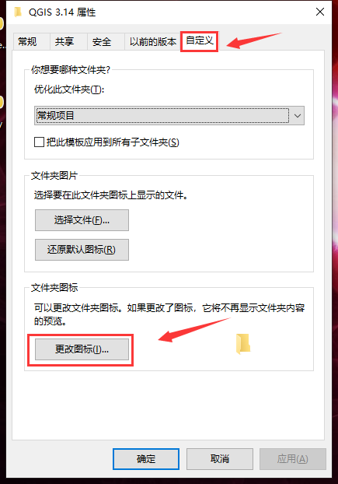The image size is (338, 484).
Task: Cancel the dialog with 取消
Action: pos(220,458)
